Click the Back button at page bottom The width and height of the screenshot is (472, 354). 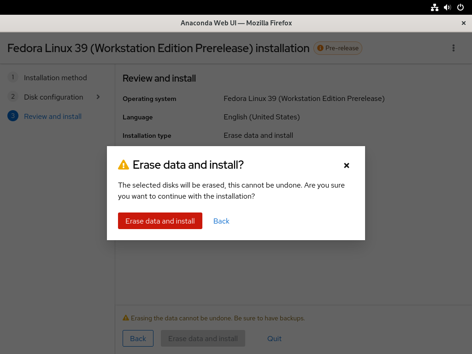pyautogui.click(x=138, y=339)
